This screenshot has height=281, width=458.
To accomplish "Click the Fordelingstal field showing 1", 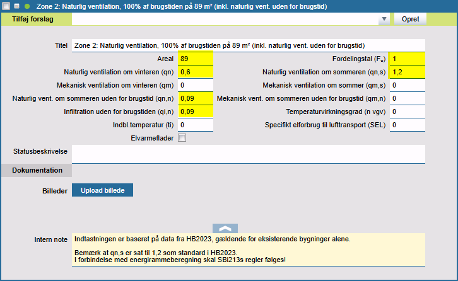I will coord(407,59).
